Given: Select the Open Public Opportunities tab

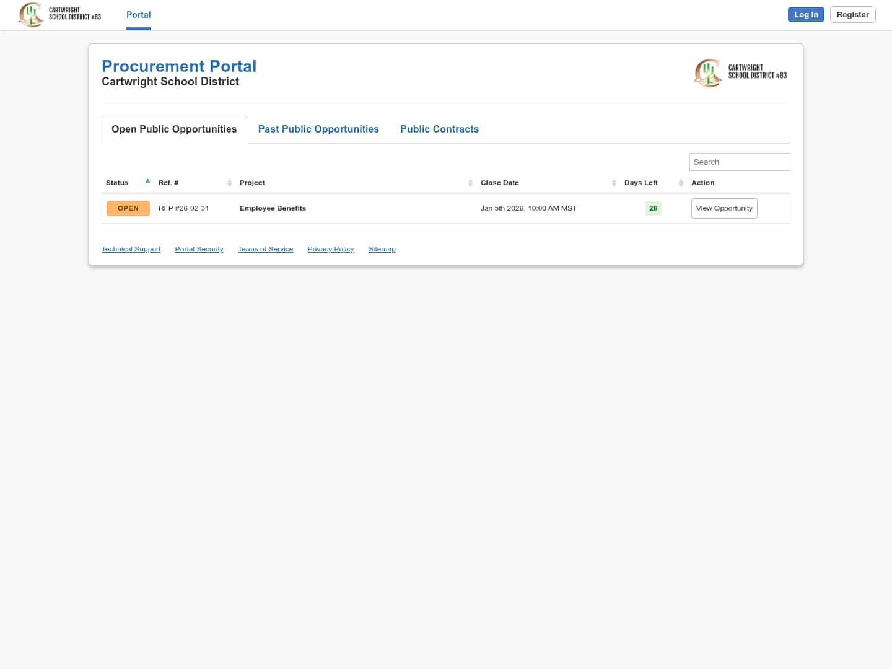Looking at the screenshot, I should (173, 129).
